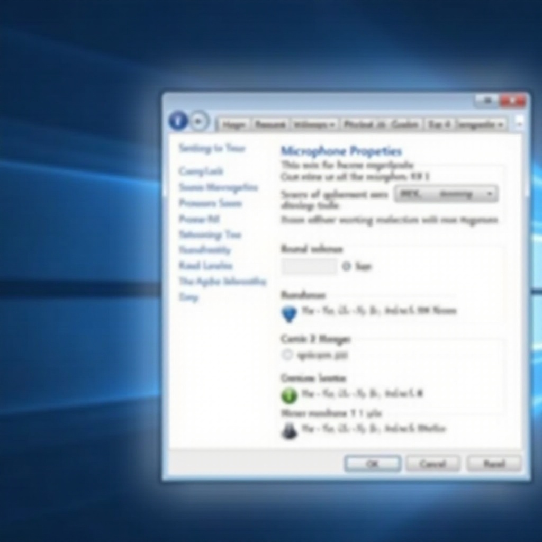Viewport: 542px width, 542px height.
Task: Click the round forward arrow button
Action: tap(198, 121)
